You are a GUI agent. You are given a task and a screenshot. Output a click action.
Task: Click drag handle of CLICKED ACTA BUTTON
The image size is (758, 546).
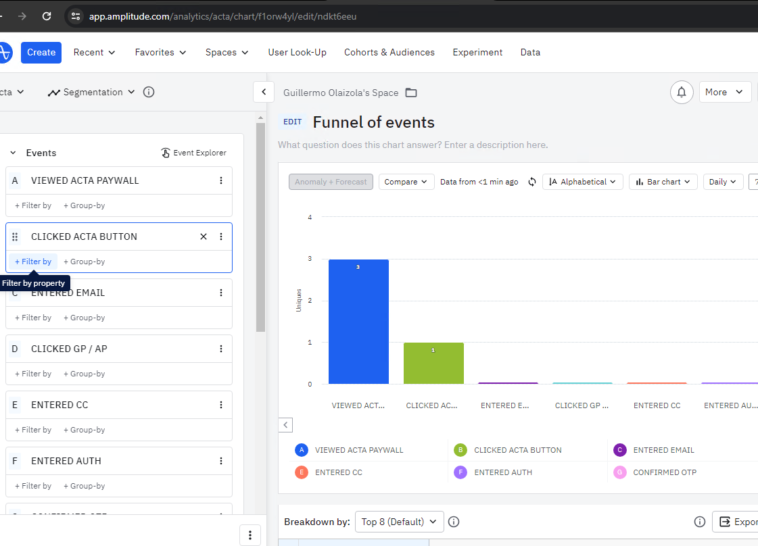pyautogui.click(x=15, y=237)
